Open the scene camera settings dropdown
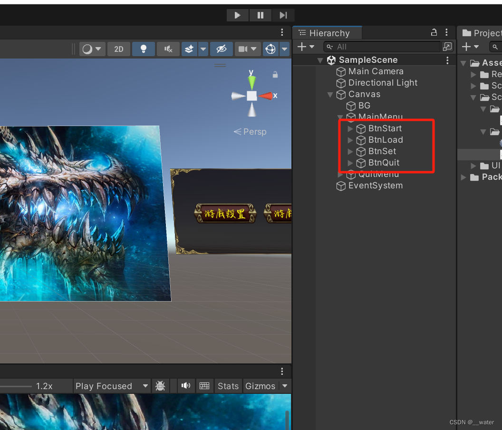 pyautogui.click(x=248, y=49)
